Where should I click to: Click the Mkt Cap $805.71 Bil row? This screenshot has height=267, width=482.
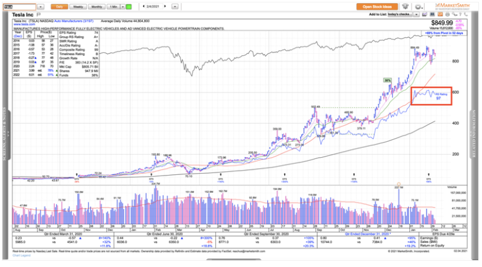point(79,66)
